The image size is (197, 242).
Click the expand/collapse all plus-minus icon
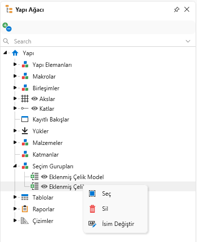(7, 27)
